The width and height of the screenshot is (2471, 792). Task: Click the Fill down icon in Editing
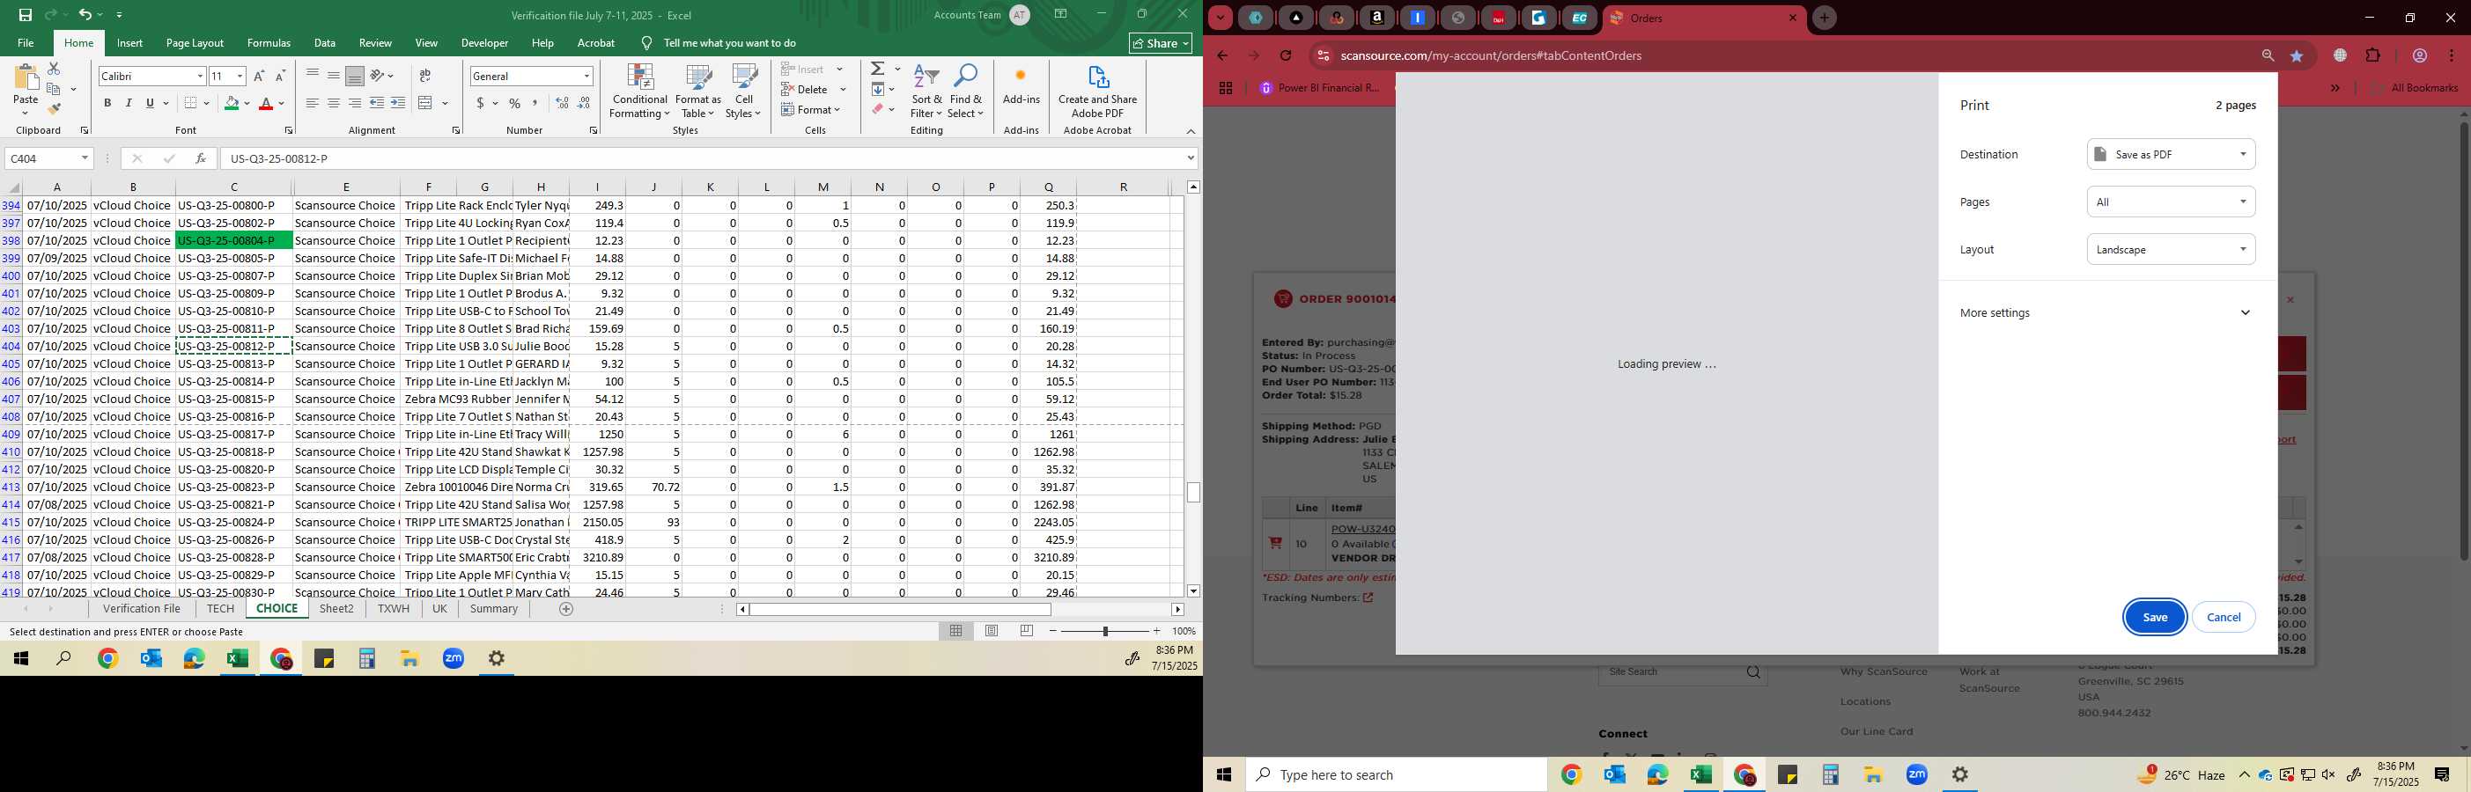click(878, 89)
